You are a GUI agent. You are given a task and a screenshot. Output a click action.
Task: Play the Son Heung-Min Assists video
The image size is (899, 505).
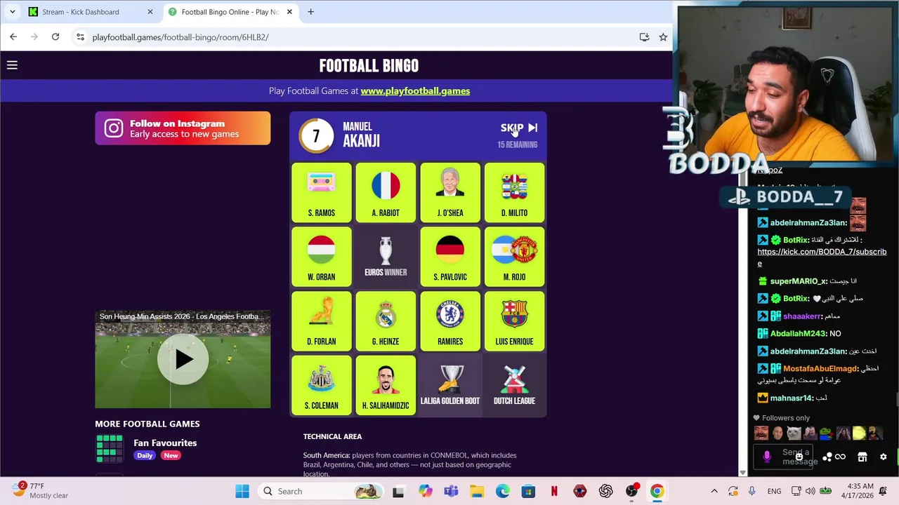pyautogui.click(x=183, y=359)
